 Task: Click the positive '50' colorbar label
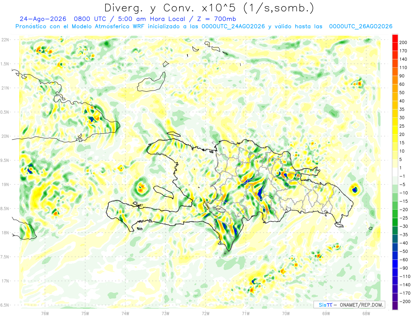[402, 93]
